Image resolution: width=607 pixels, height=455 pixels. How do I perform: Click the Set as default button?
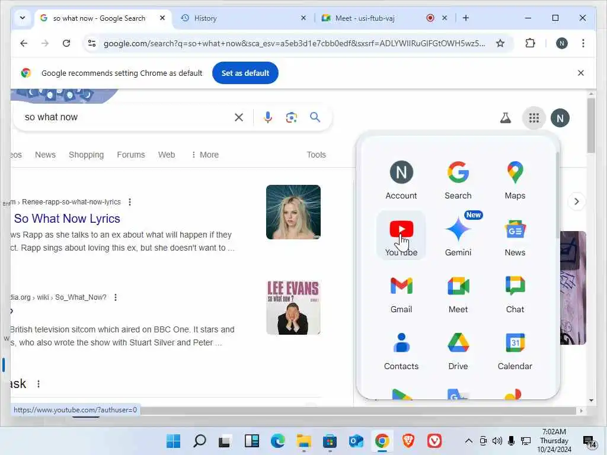(245, 73)
